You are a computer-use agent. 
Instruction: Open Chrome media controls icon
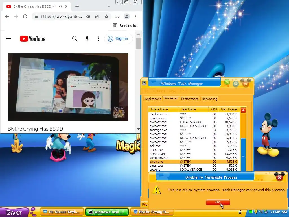pos(118,16)
